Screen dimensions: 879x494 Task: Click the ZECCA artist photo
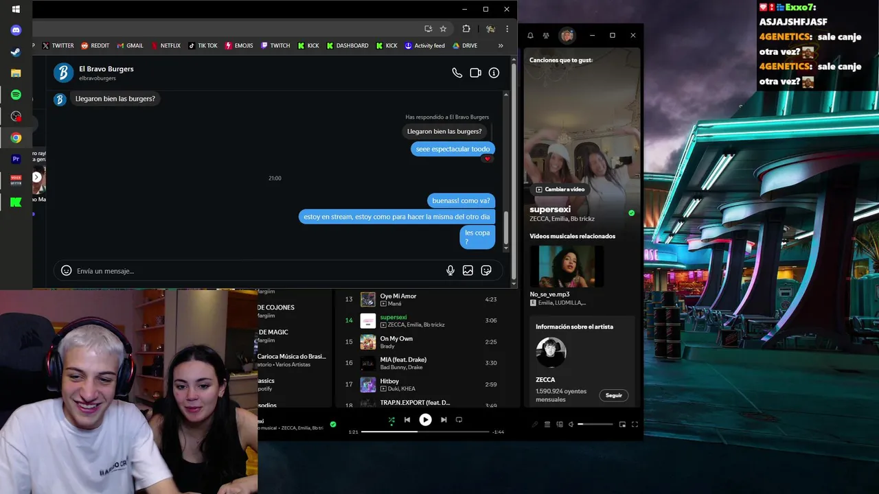[551, 352]
